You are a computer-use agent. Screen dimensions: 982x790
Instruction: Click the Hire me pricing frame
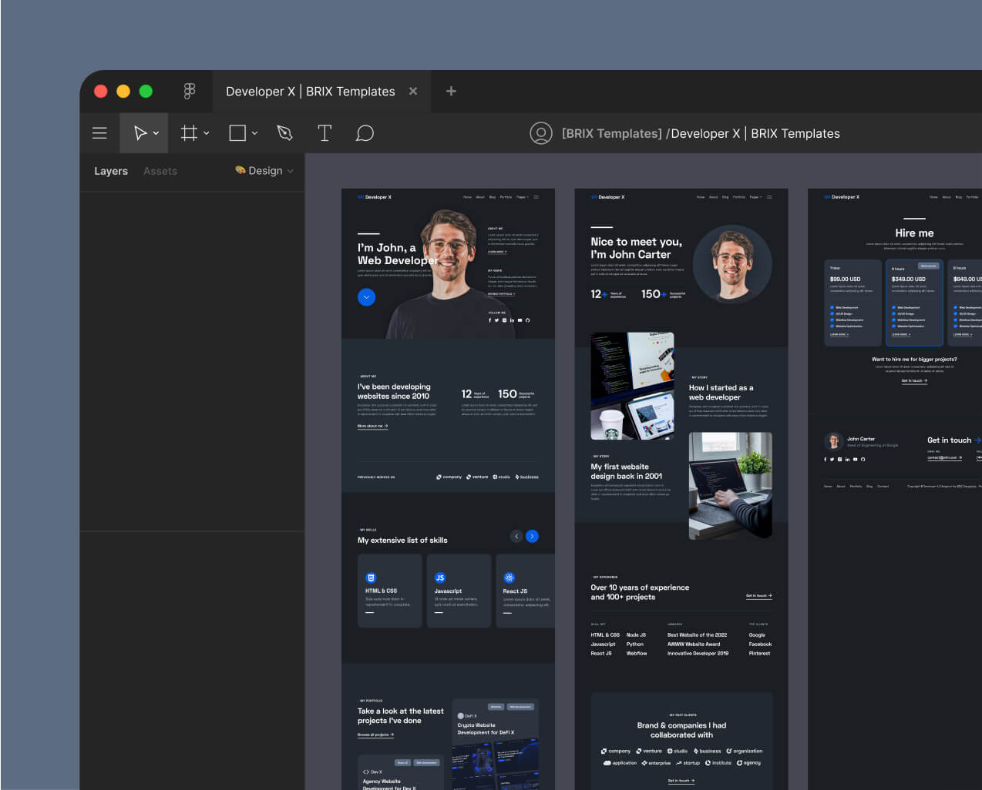(x=914, y=233)
